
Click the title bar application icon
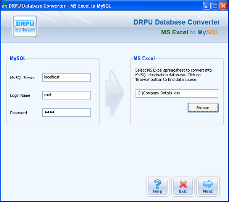point(4,6)
